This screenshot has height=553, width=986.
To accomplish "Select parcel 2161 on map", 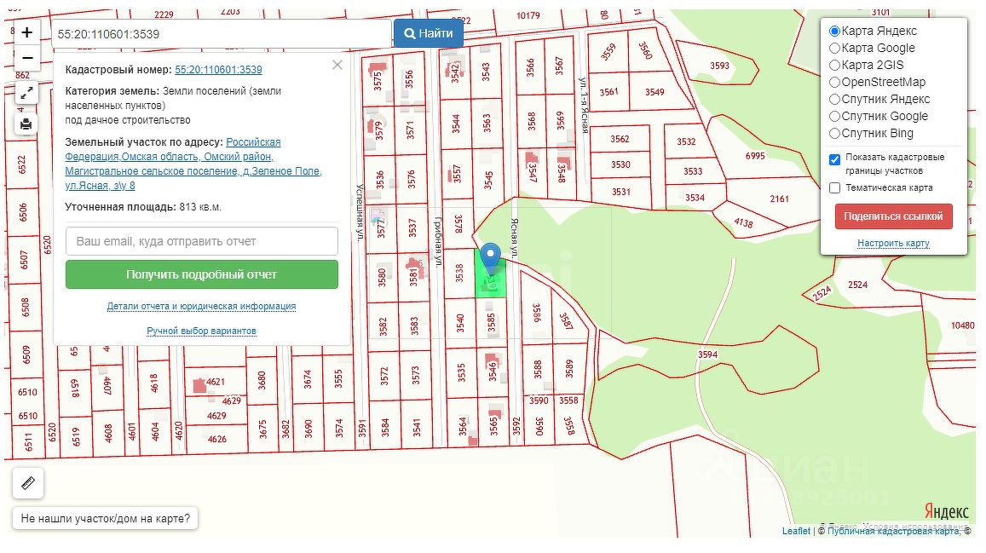I will [x=779, y=199].
